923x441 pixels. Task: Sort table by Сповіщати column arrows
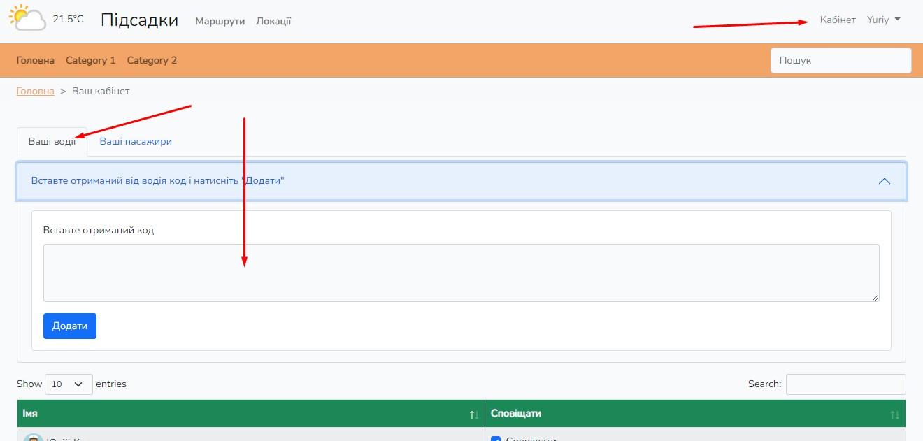(894, 414)
